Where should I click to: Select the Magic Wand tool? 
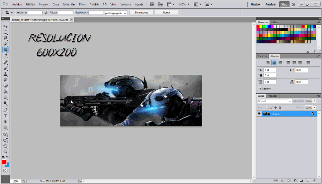(5, 44)
